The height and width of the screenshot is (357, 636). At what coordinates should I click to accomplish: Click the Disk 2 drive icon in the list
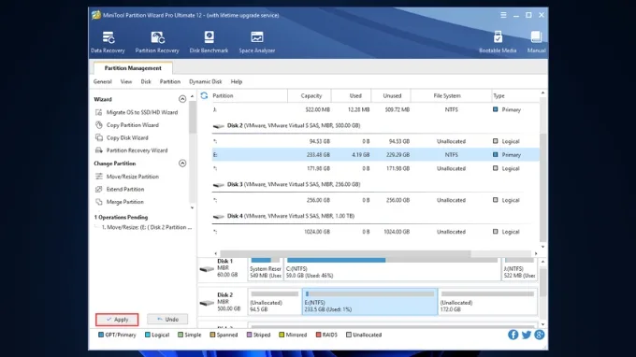pyautogui.click(x=219, y=126)
